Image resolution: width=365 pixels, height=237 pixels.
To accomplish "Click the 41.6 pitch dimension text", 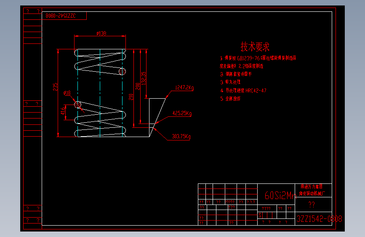I will [63, 111].
